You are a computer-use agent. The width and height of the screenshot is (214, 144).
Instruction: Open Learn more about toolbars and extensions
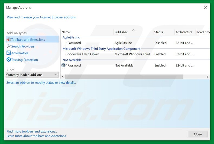[x=36, y=136]
